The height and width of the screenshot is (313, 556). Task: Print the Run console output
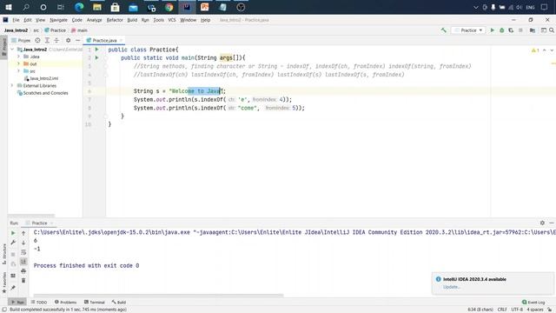click(x=23, y=271)
